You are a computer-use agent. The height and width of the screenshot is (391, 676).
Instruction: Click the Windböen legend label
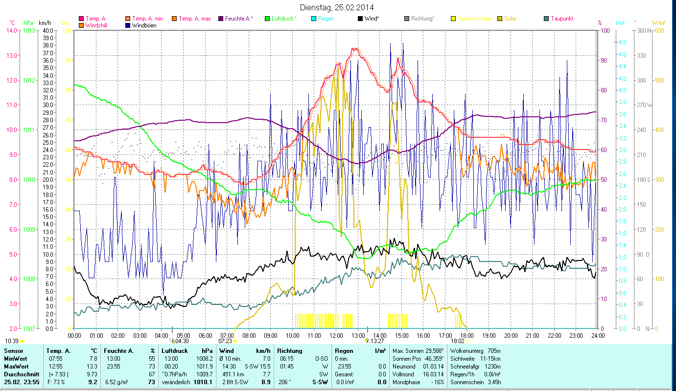144,25
